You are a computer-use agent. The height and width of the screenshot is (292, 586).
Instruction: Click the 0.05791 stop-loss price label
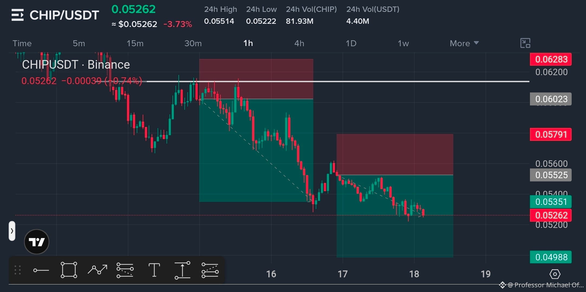(x=551, y=134)
